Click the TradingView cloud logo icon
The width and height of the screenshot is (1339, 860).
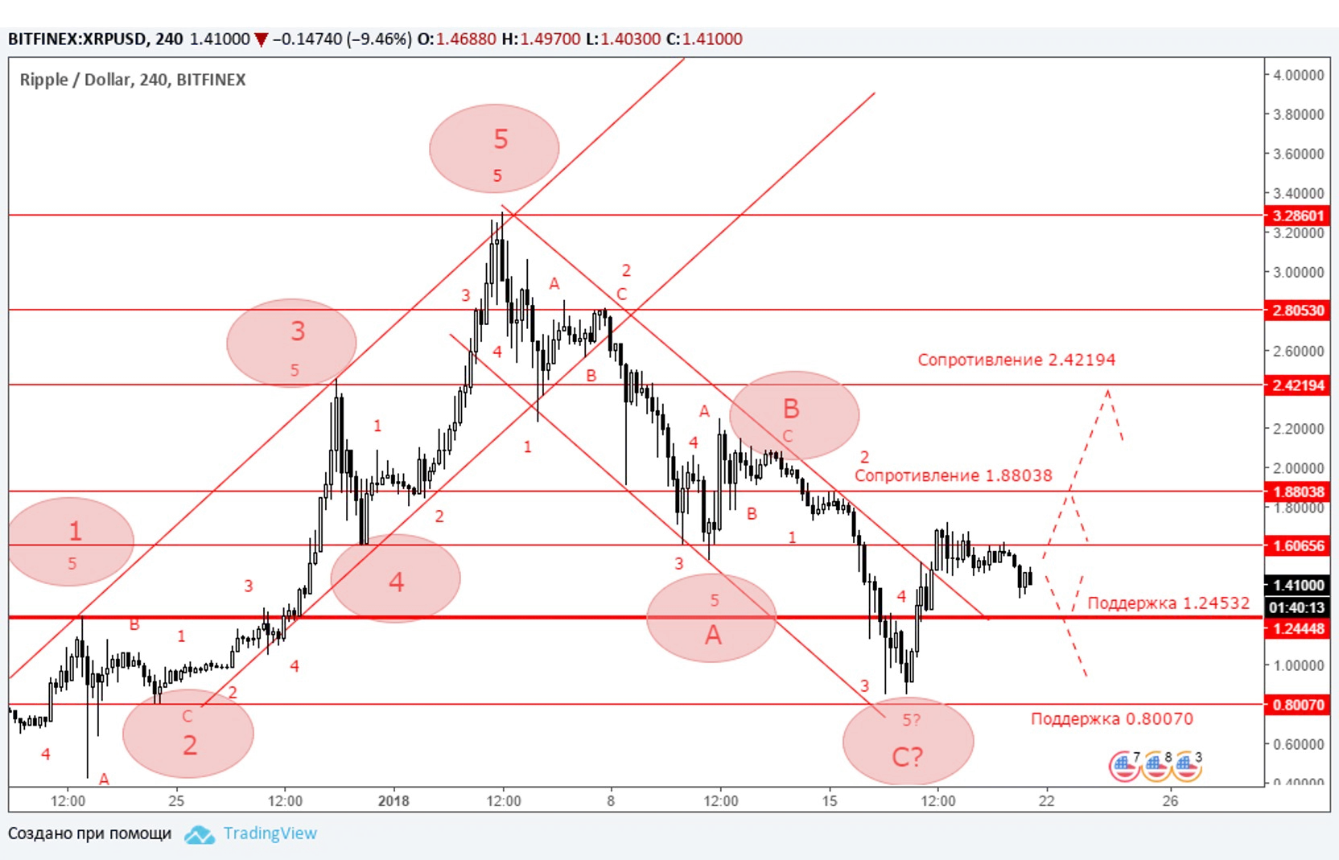point(199,834)
